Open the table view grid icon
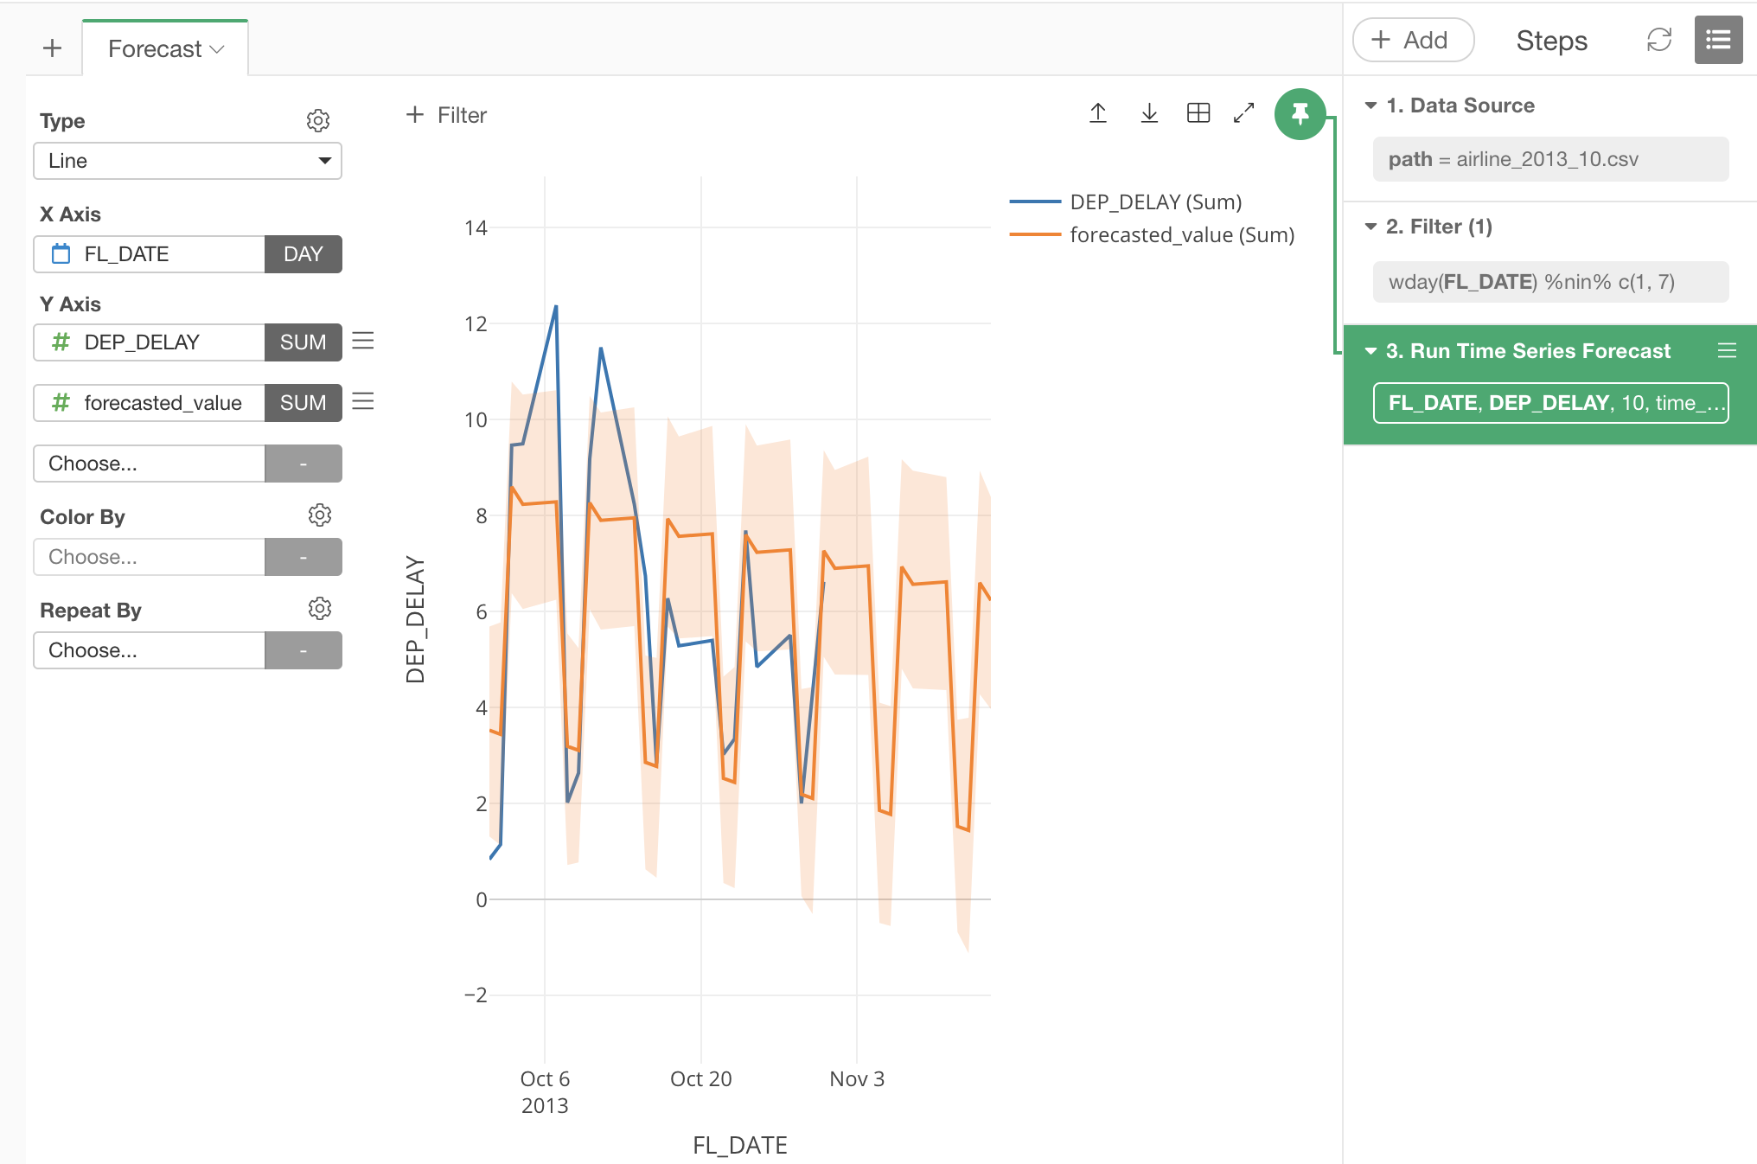The image size is (1757, 1164). point(1198,113)
